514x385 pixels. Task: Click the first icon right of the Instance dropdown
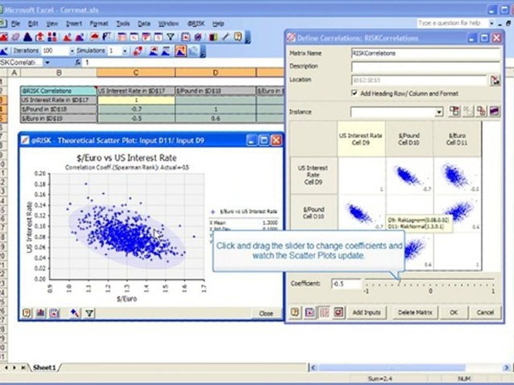[455, 111]
